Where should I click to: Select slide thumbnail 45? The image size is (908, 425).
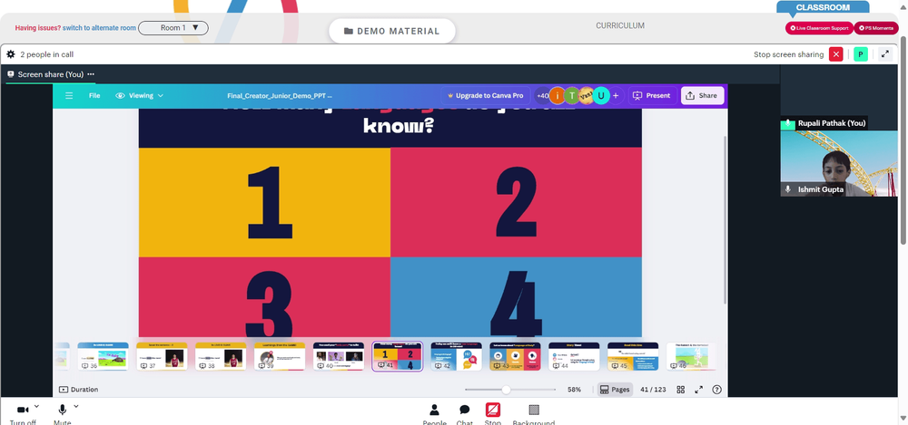tap(633, 356)
